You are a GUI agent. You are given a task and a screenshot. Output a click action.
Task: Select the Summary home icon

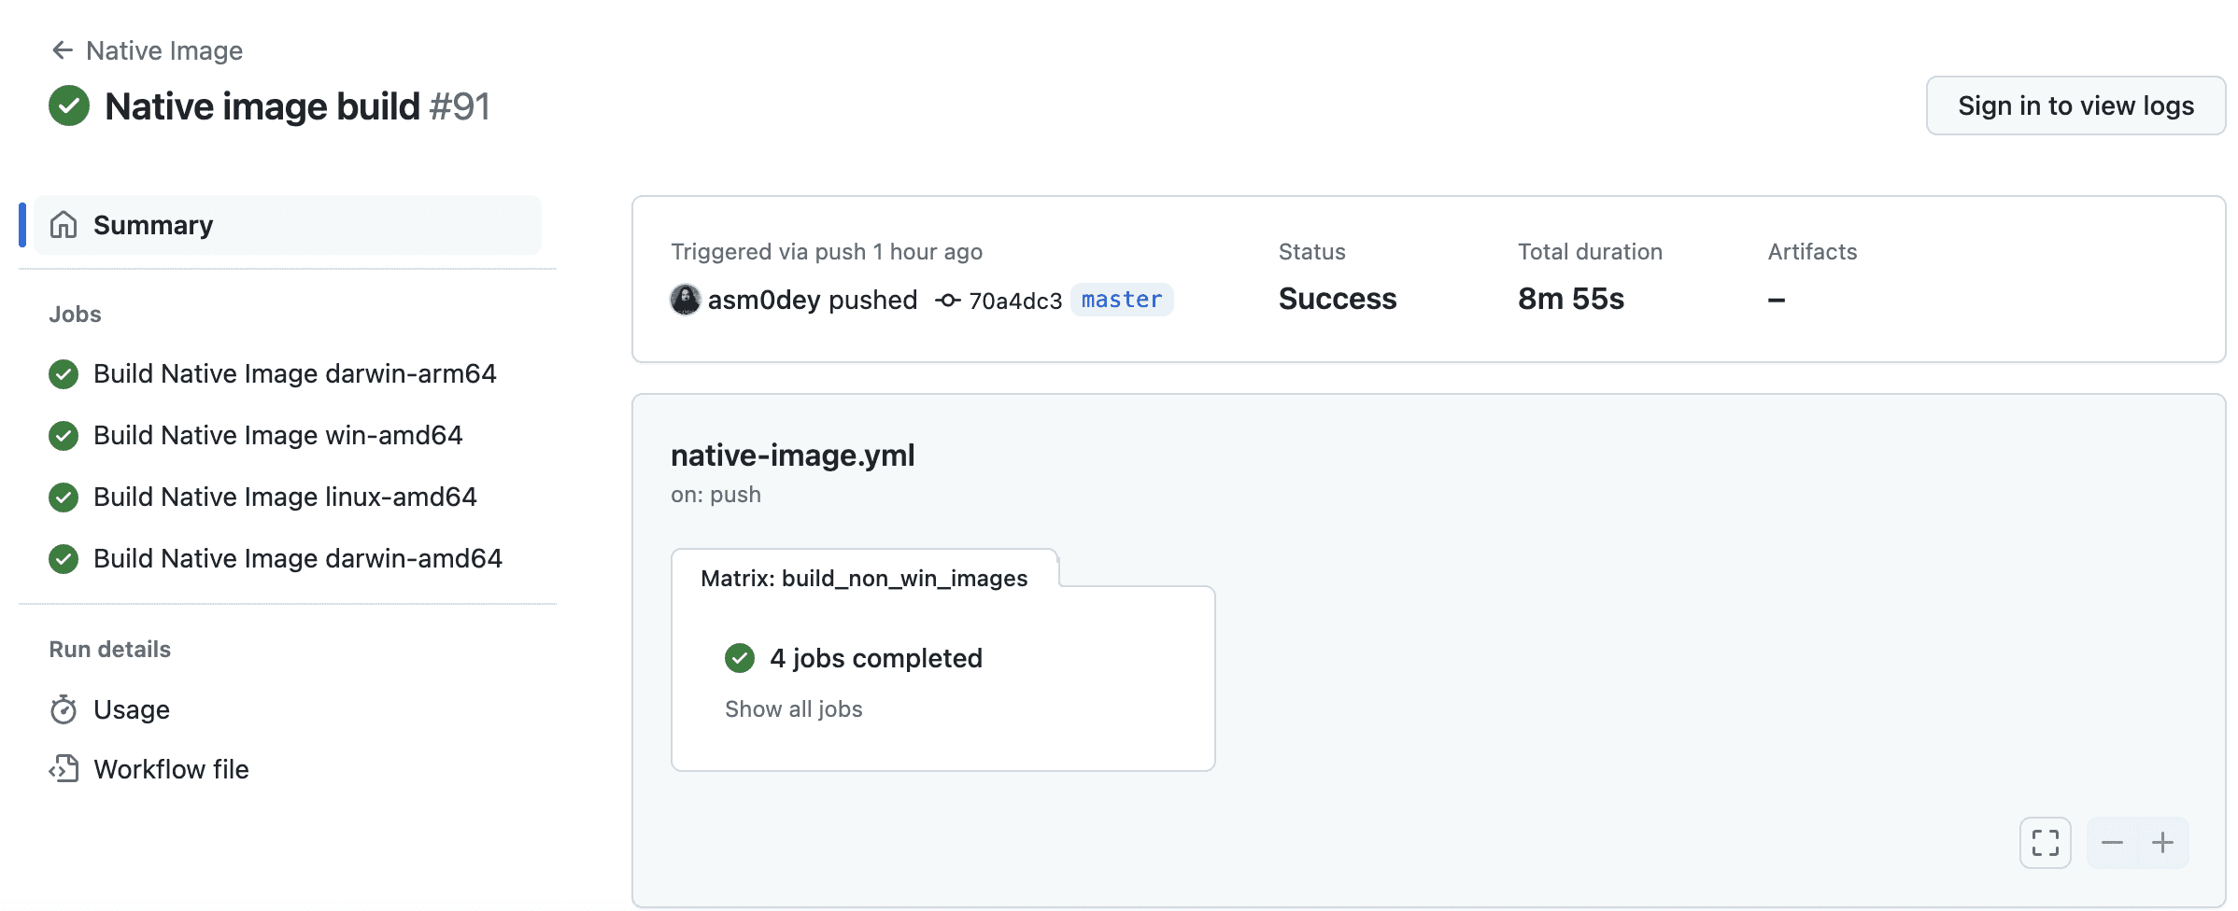click(63, 224)
